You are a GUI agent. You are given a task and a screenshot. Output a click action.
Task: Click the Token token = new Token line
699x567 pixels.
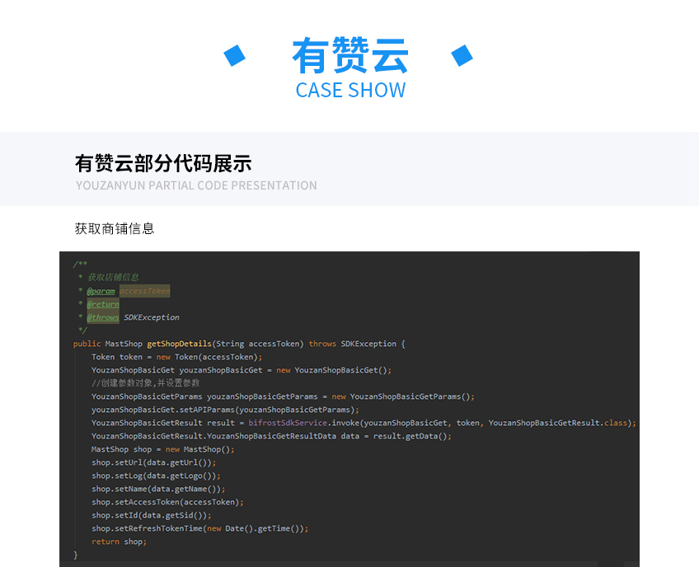[x=176, y=357]
